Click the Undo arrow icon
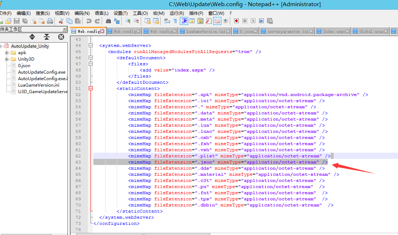 89,21
